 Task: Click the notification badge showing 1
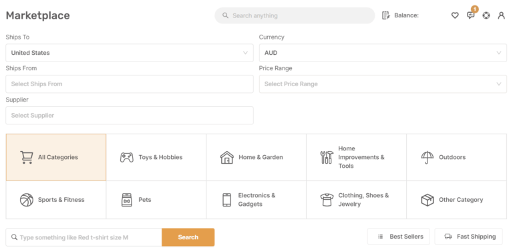(x=474, y=9)
